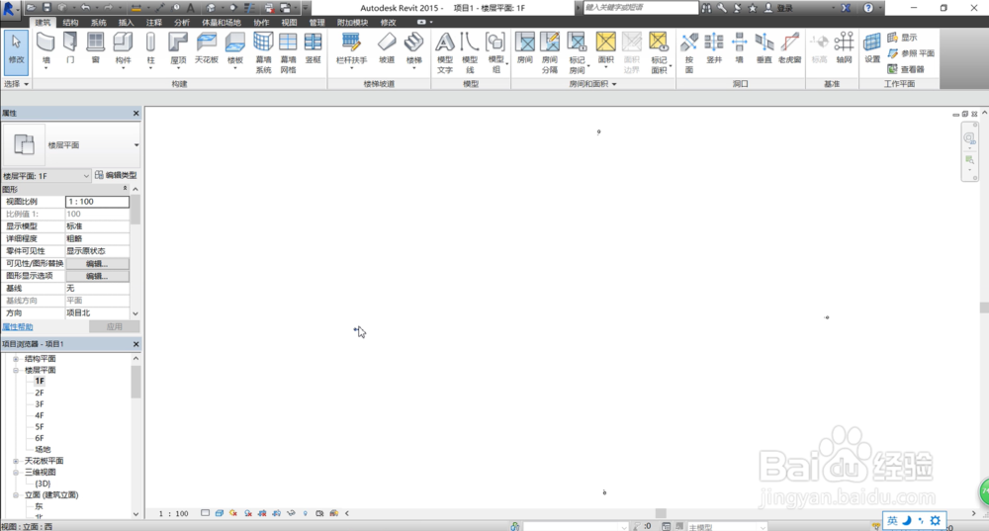Collapse the 立面 (建筑立面) tree node

pyautogui.click(x=16, y=495)
